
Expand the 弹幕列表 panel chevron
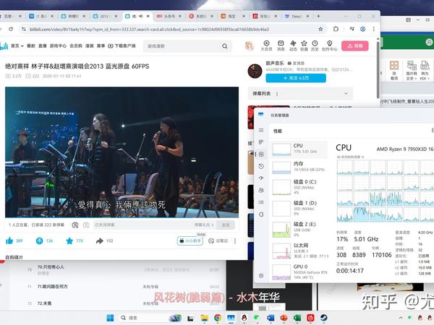pos(346,94)
